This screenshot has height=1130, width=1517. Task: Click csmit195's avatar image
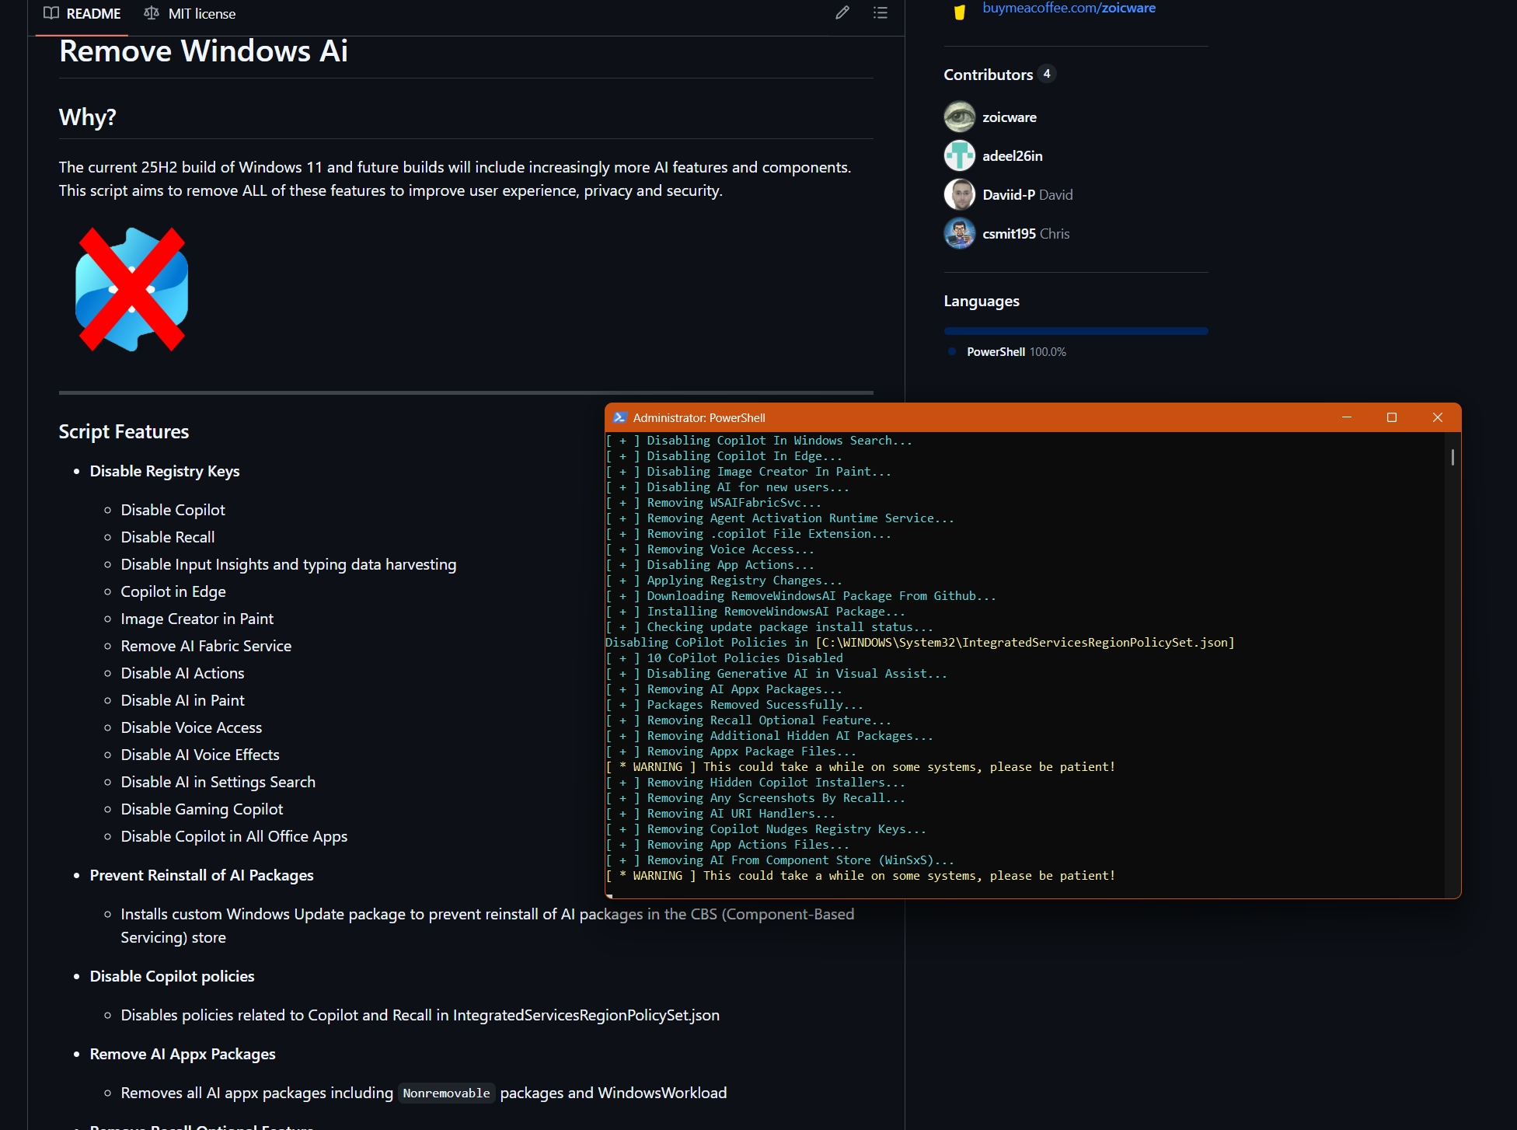[959, 234]
